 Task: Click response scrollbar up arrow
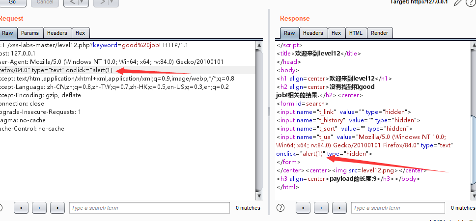tap(473, 45)
